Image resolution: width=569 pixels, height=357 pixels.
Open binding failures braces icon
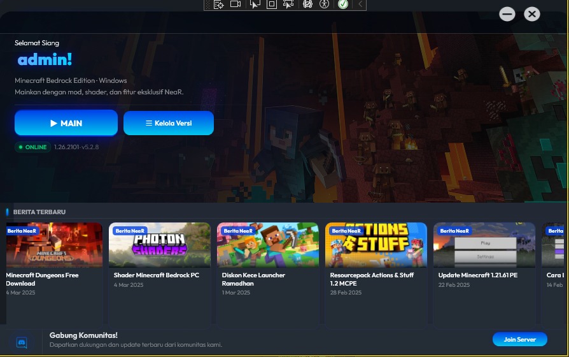[x=307, y=4]
